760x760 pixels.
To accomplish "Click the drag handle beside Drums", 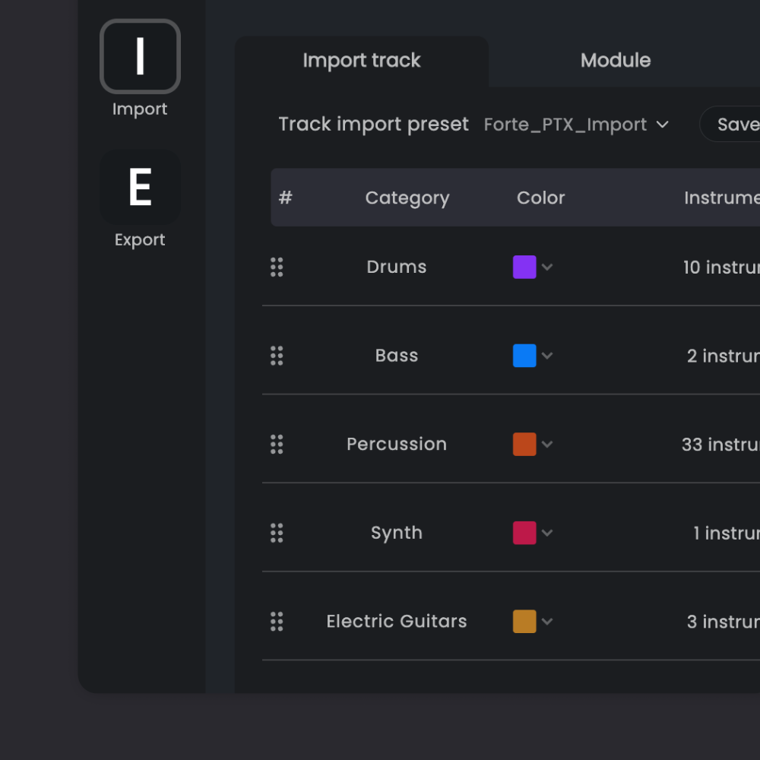I will 277,267.
